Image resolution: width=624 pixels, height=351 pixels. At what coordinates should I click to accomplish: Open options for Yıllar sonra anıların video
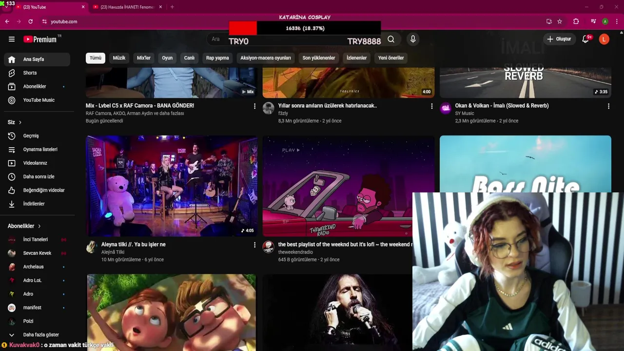pyautogui.click(x=431, y=106)
